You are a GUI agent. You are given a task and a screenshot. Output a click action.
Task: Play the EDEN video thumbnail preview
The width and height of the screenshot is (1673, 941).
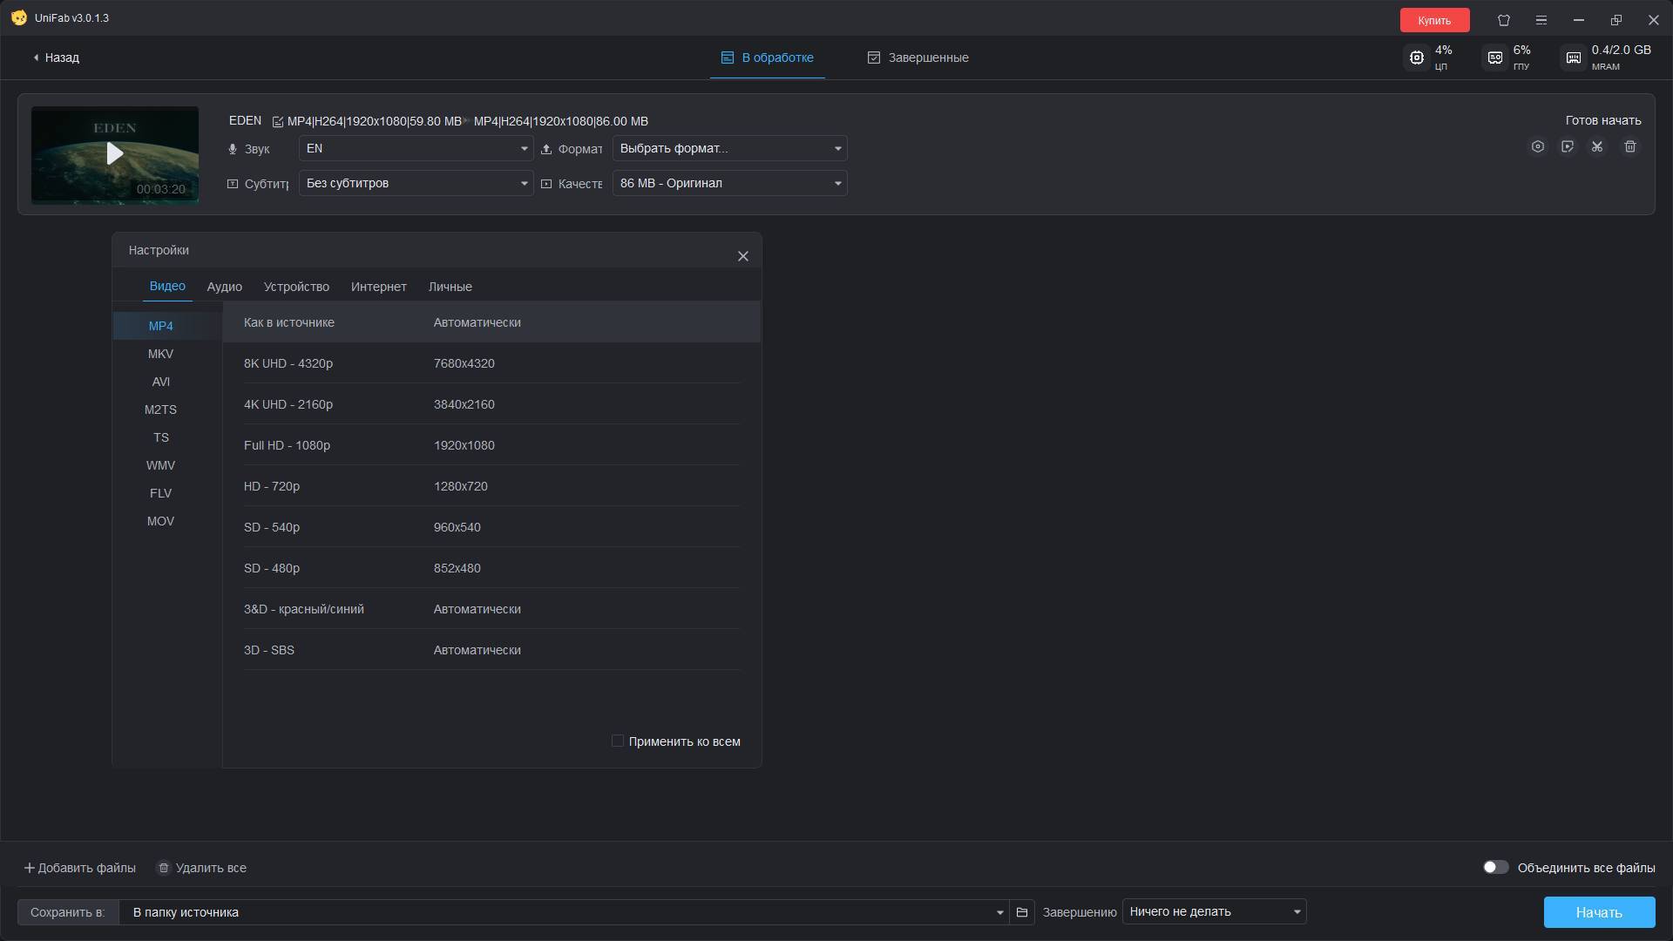point(115,154)
